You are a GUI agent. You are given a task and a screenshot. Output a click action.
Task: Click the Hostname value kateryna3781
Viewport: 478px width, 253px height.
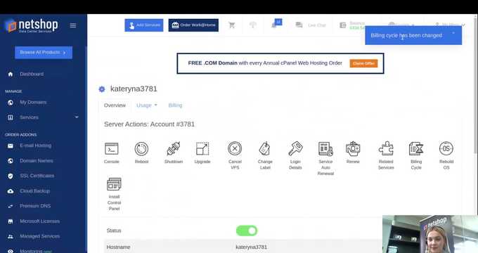point(252,247)
